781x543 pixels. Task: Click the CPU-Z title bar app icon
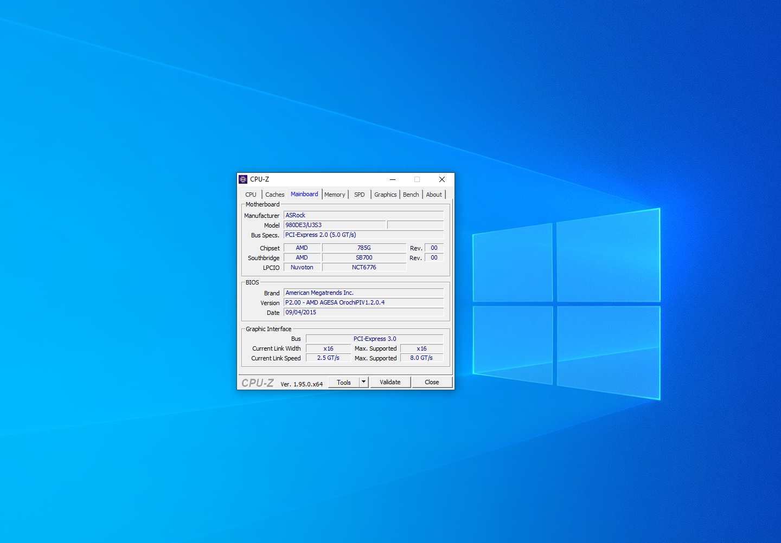coord(243,179)
